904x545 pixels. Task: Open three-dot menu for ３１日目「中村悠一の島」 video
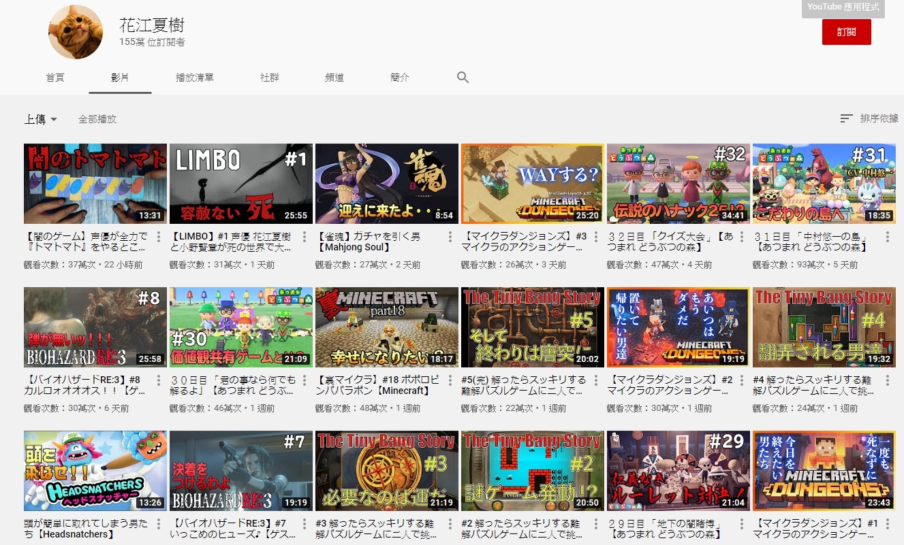point(888,237)
